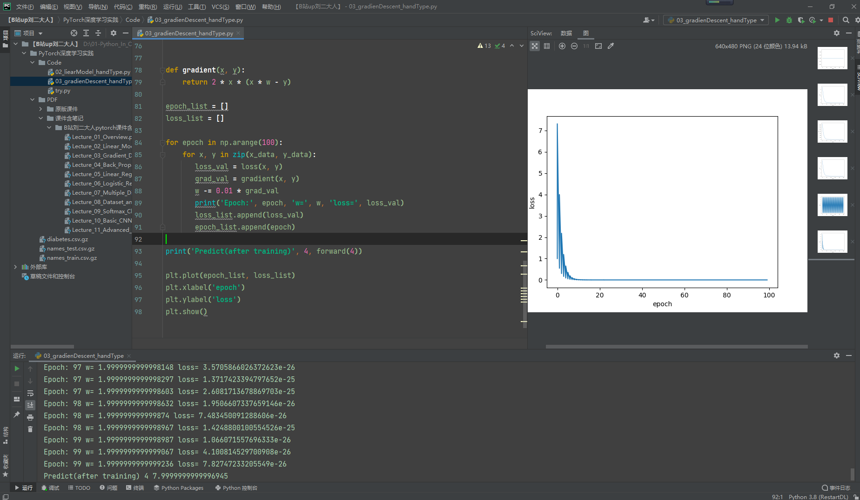Click the SciView horizontal scrollbar

[677, 347]
